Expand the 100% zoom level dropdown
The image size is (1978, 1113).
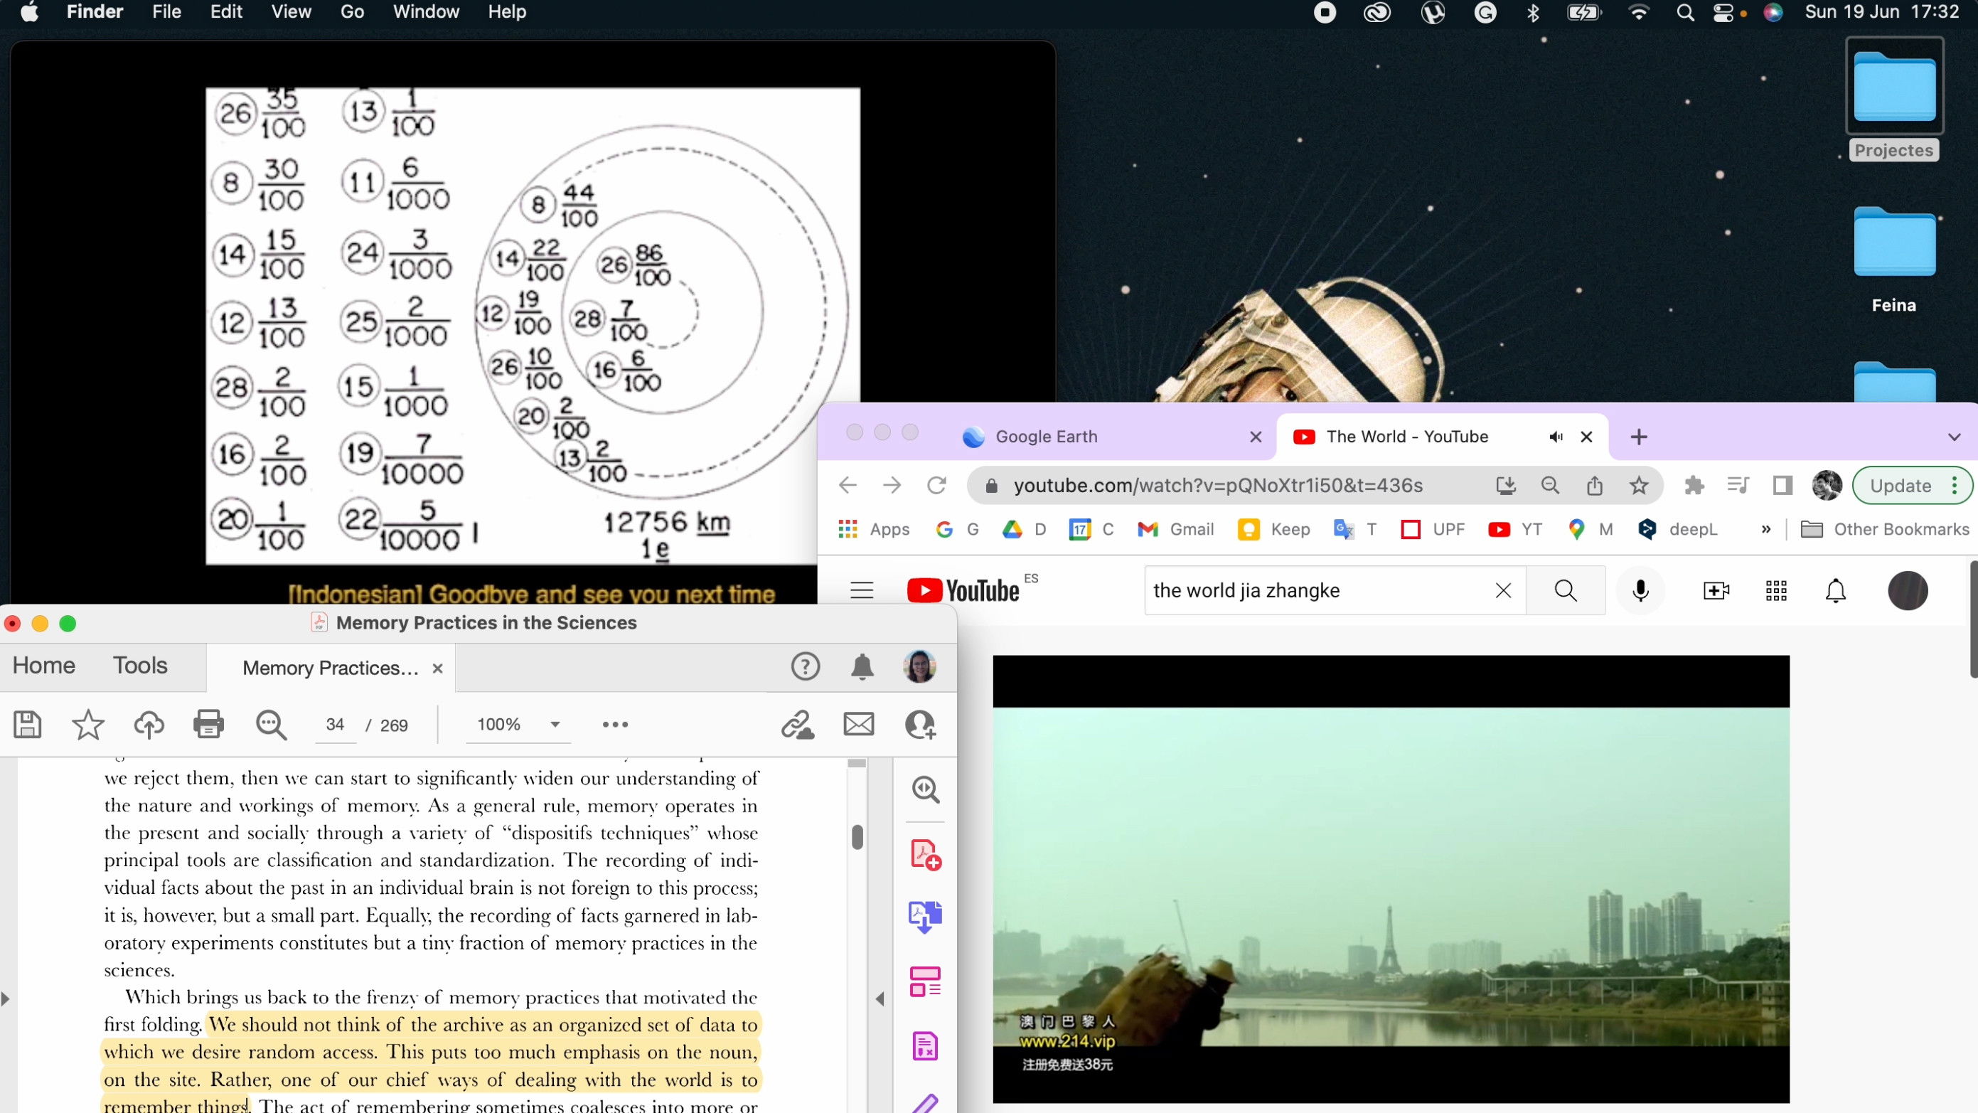pos(555,724)
